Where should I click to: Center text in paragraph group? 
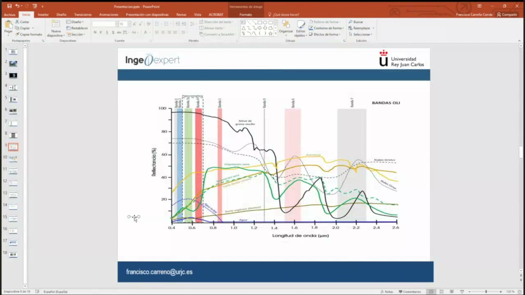tap(163, 32)
